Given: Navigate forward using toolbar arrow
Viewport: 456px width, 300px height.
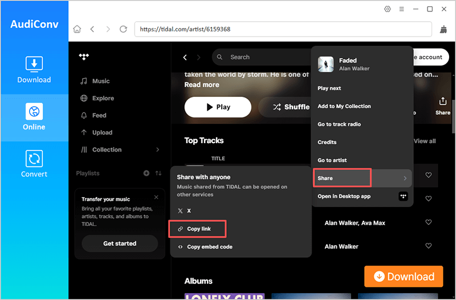Looking at the screenshot, I should pos(108,29).
